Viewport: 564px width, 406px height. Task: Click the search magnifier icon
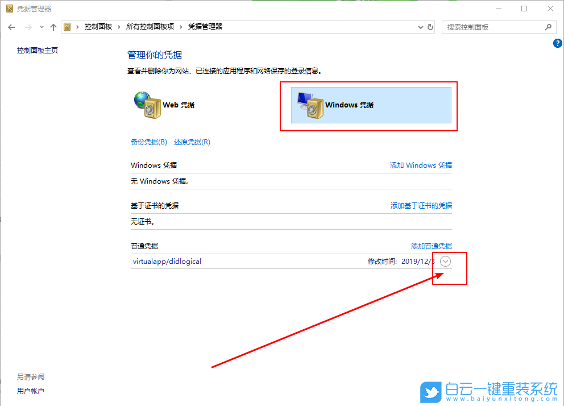click(548, 27)
